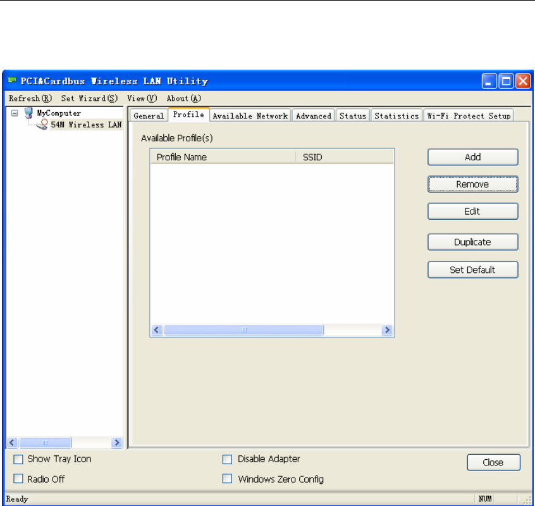Collapse the MyComputer tree node
This screenshot has width=535, height=506.
[x=15, y=114]
